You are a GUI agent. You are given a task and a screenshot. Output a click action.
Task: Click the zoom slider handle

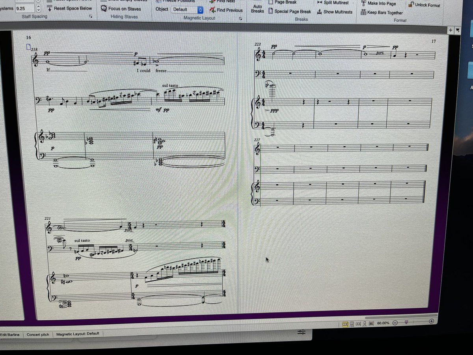coord(406,322)
